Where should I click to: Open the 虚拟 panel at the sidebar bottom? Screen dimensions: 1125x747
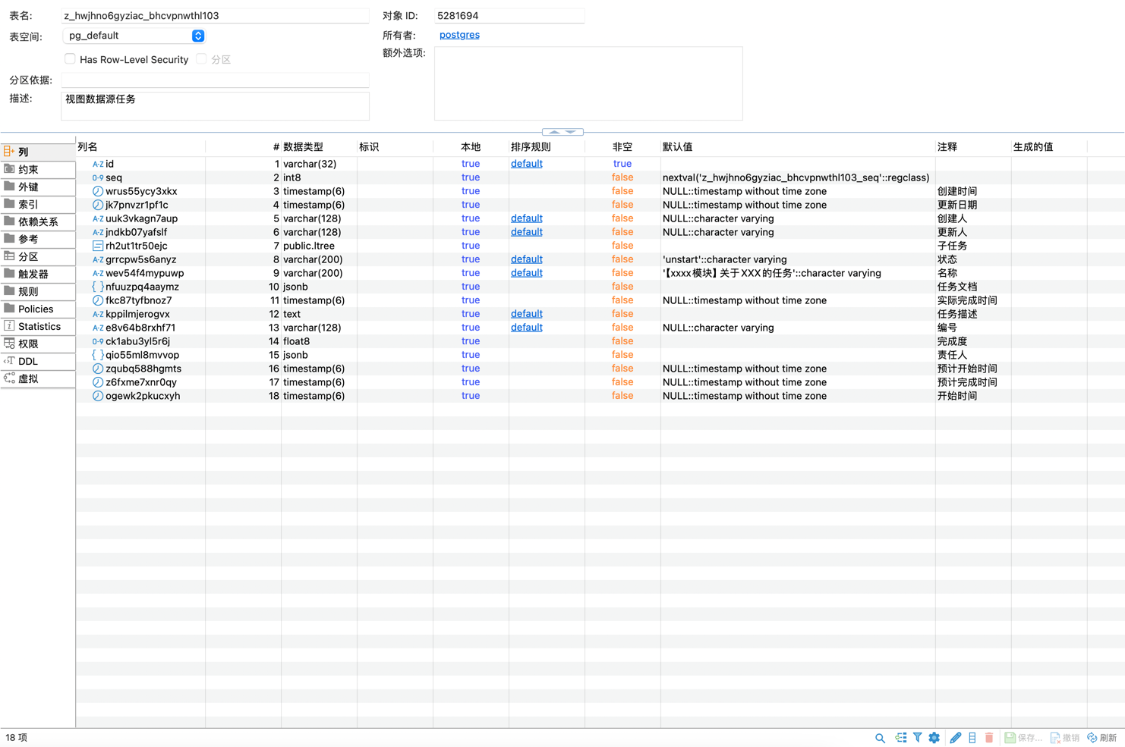(30, 378)
